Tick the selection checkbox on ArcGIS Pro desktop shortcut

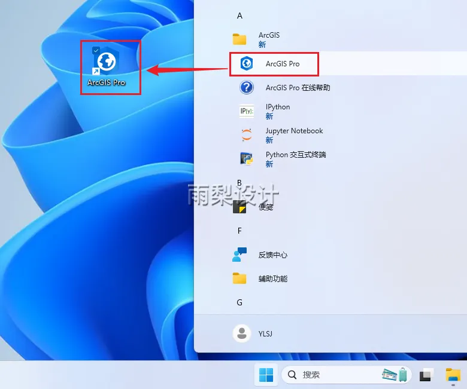point(96,50)
